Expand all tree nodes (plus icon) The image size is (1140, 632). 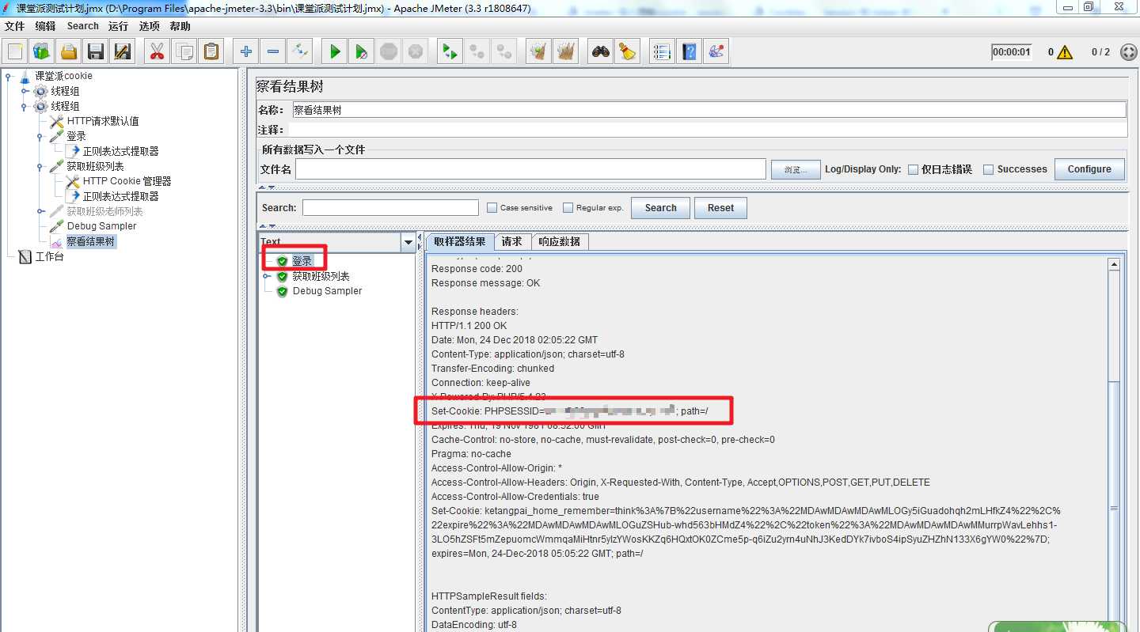246,51
